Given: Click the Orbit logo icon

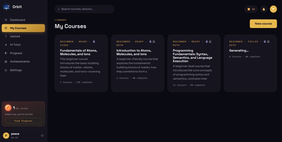Looking at the screenshot, I should (x=7, y=7).
